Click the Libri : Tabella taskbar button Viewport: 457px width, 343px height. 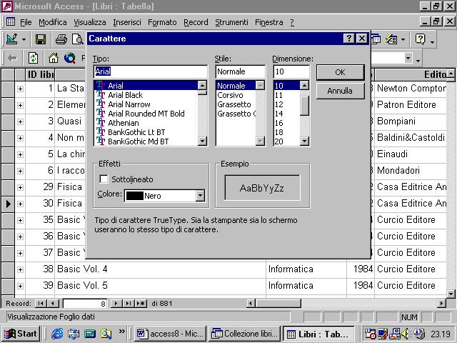[318, 334]
